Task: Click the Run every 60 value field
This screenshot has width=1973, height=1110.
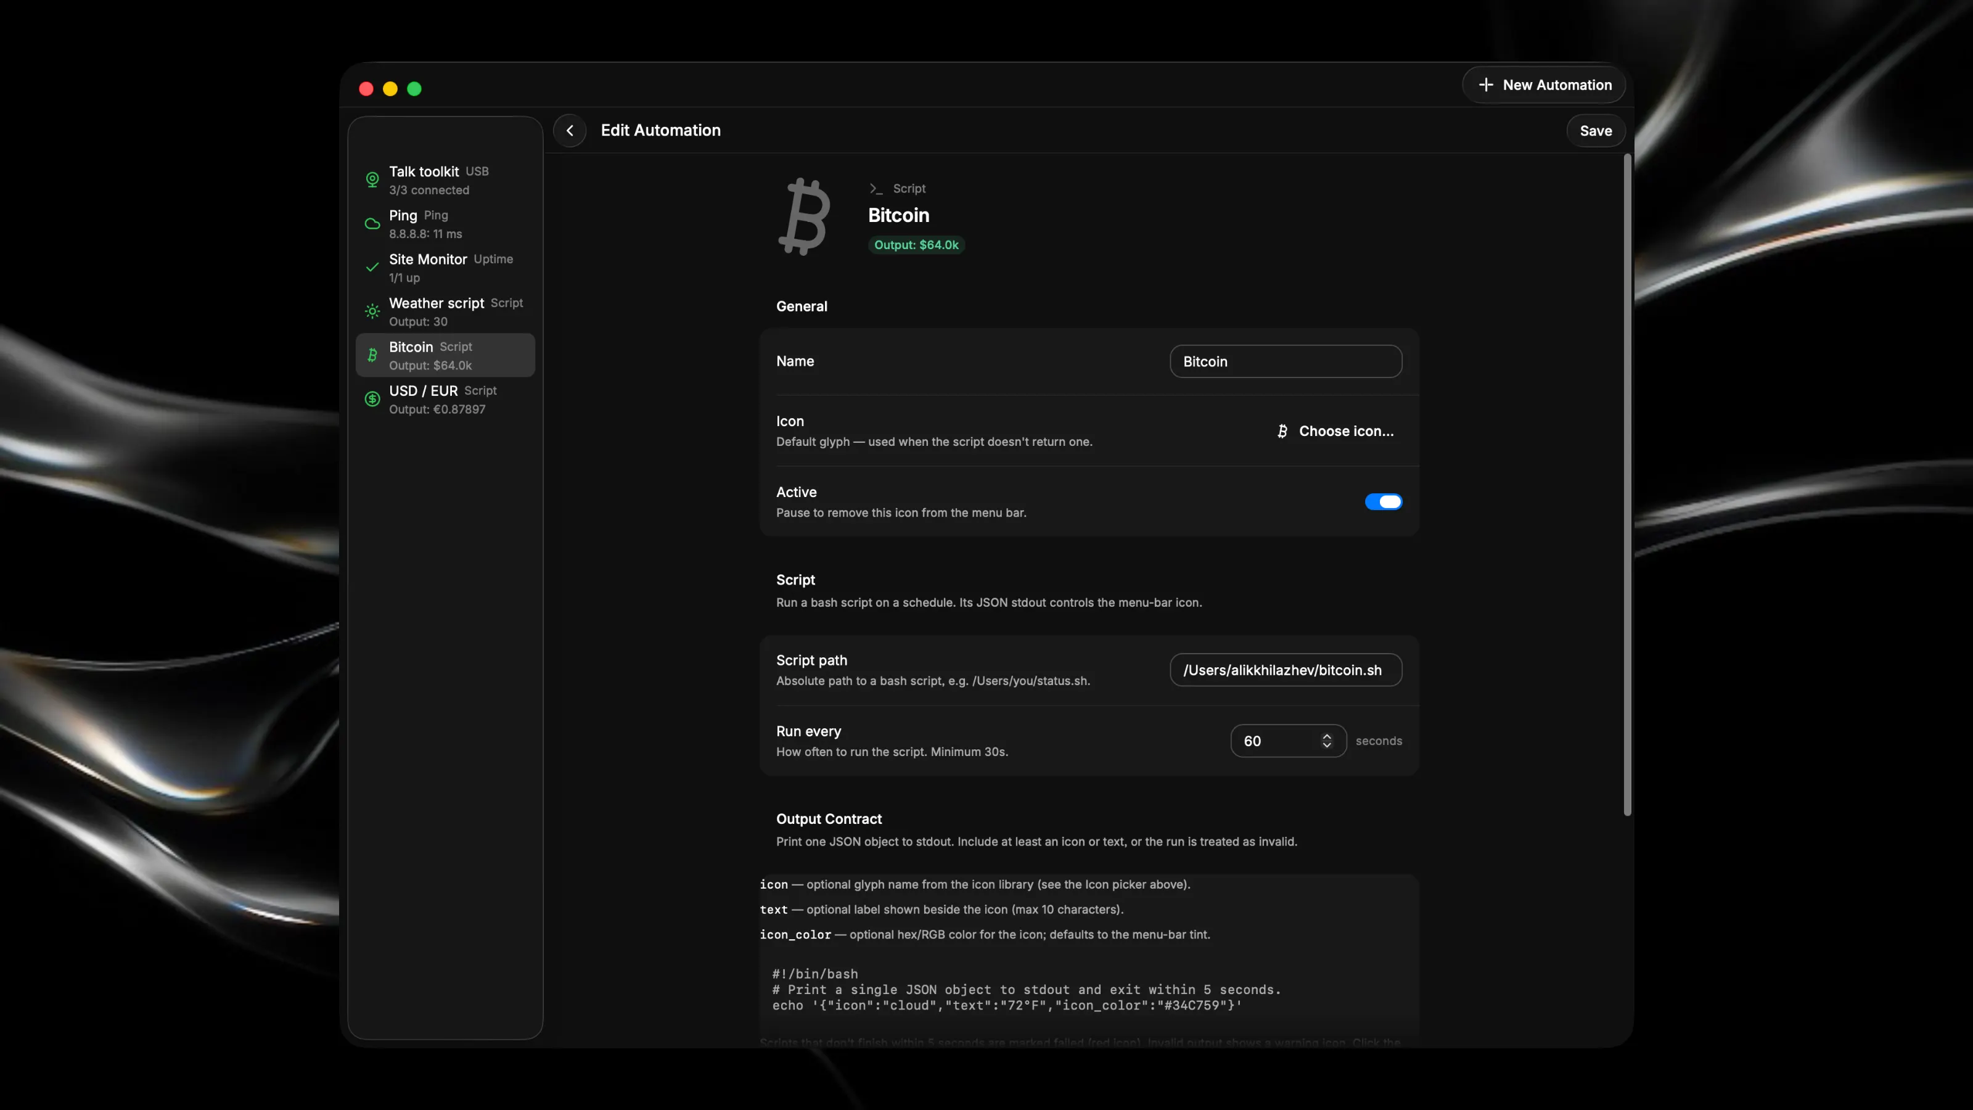Action: (x=1288, y=741)
